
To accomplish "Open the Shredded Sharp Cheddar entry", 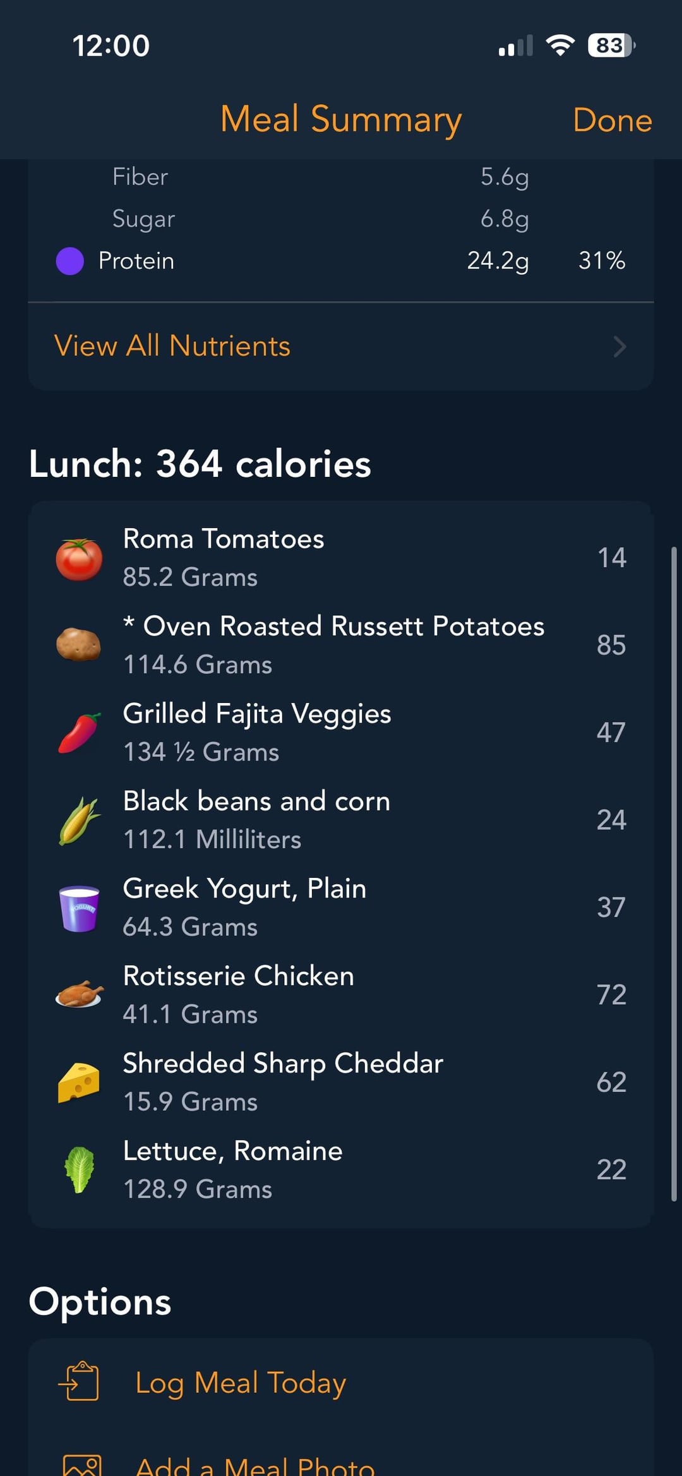I will 283,1082.
